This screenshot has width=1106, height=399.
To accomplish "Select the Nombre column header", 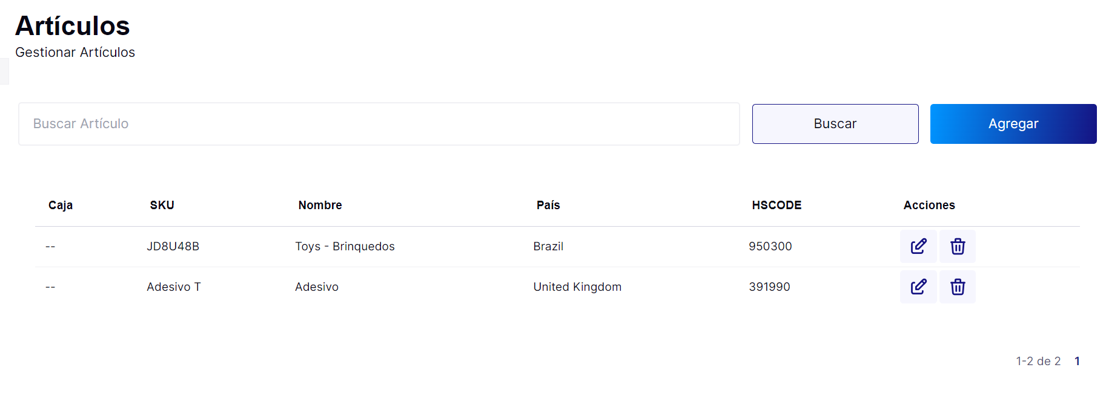I will pyautogui.click(x=320, y=205).
